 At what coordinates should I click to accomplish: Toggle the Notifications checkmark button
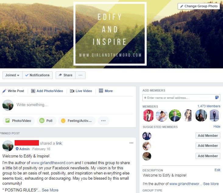click(37, 75)
